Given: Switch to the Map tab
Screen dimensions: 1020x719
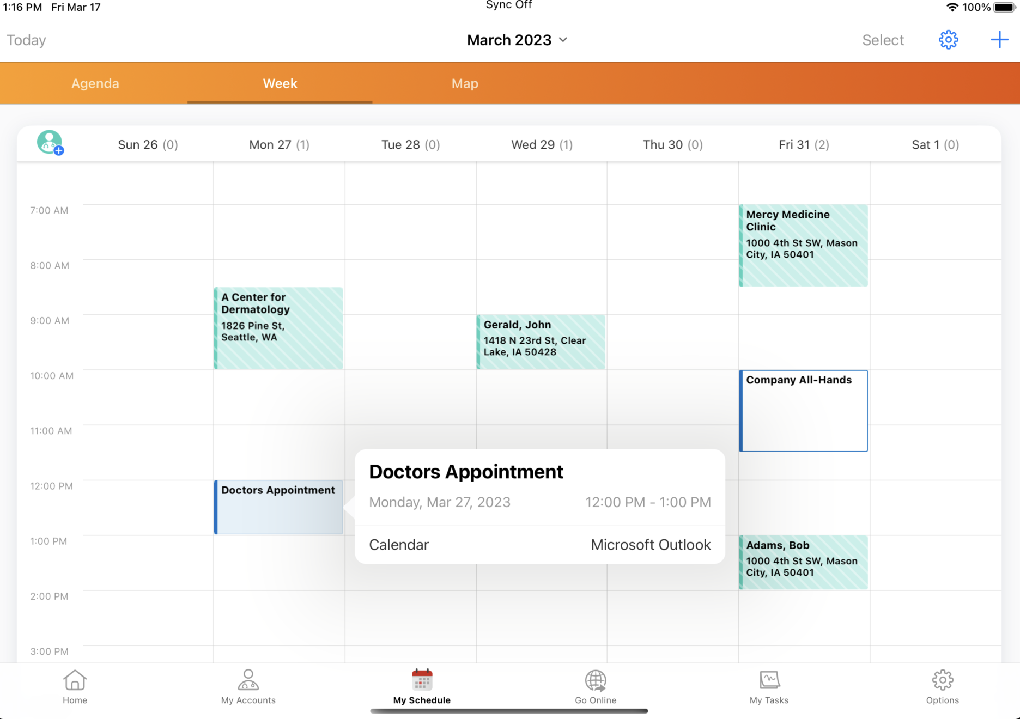Looking at the screenshot, I should tap(465, 83).
